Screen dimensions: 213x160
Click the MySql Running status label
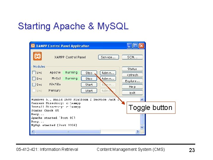pyautogui.click(x=71, y=78)
